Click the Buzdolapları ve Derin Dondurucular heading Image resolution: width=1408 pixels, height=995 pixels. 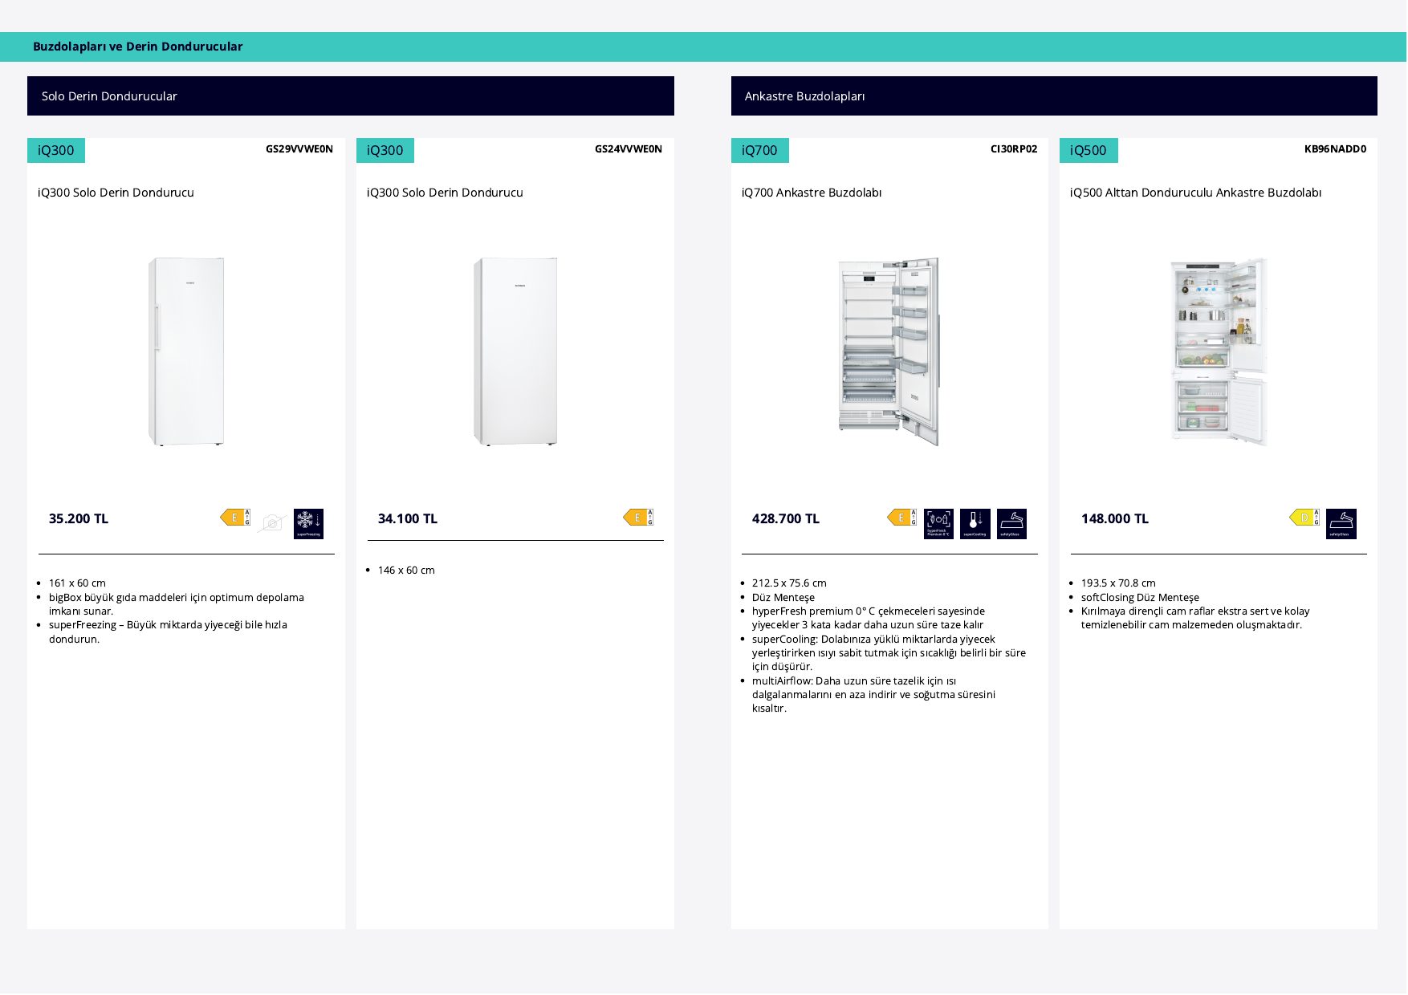(x=138, y=47)
